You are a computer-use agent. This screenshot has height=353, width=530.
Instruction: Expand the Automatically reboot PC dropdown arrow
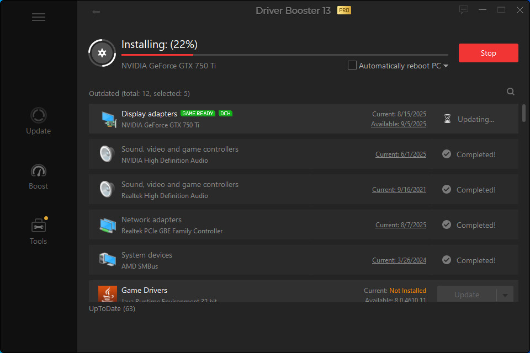(x=446, y=66)
